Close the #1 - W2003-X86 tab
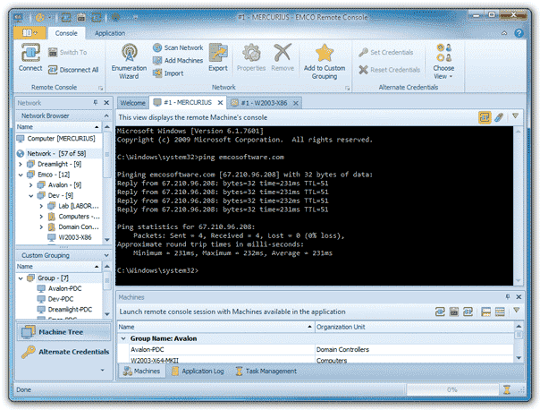 coord(296,103)
